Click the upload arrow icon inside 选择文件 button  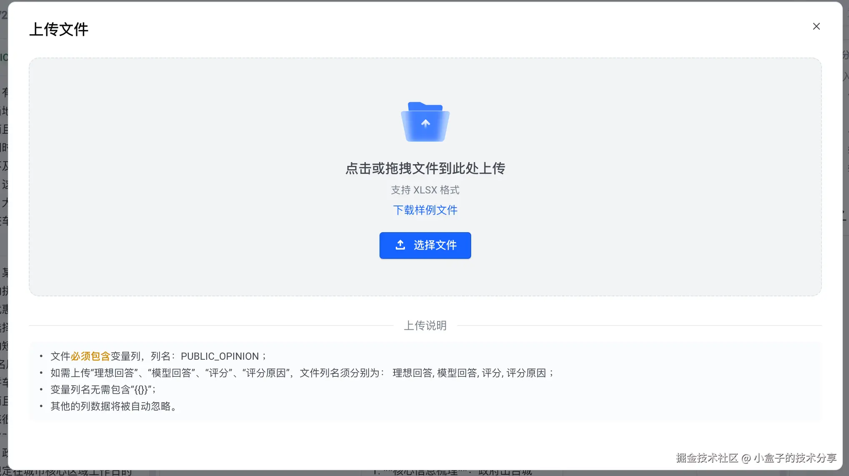[400, 245]
